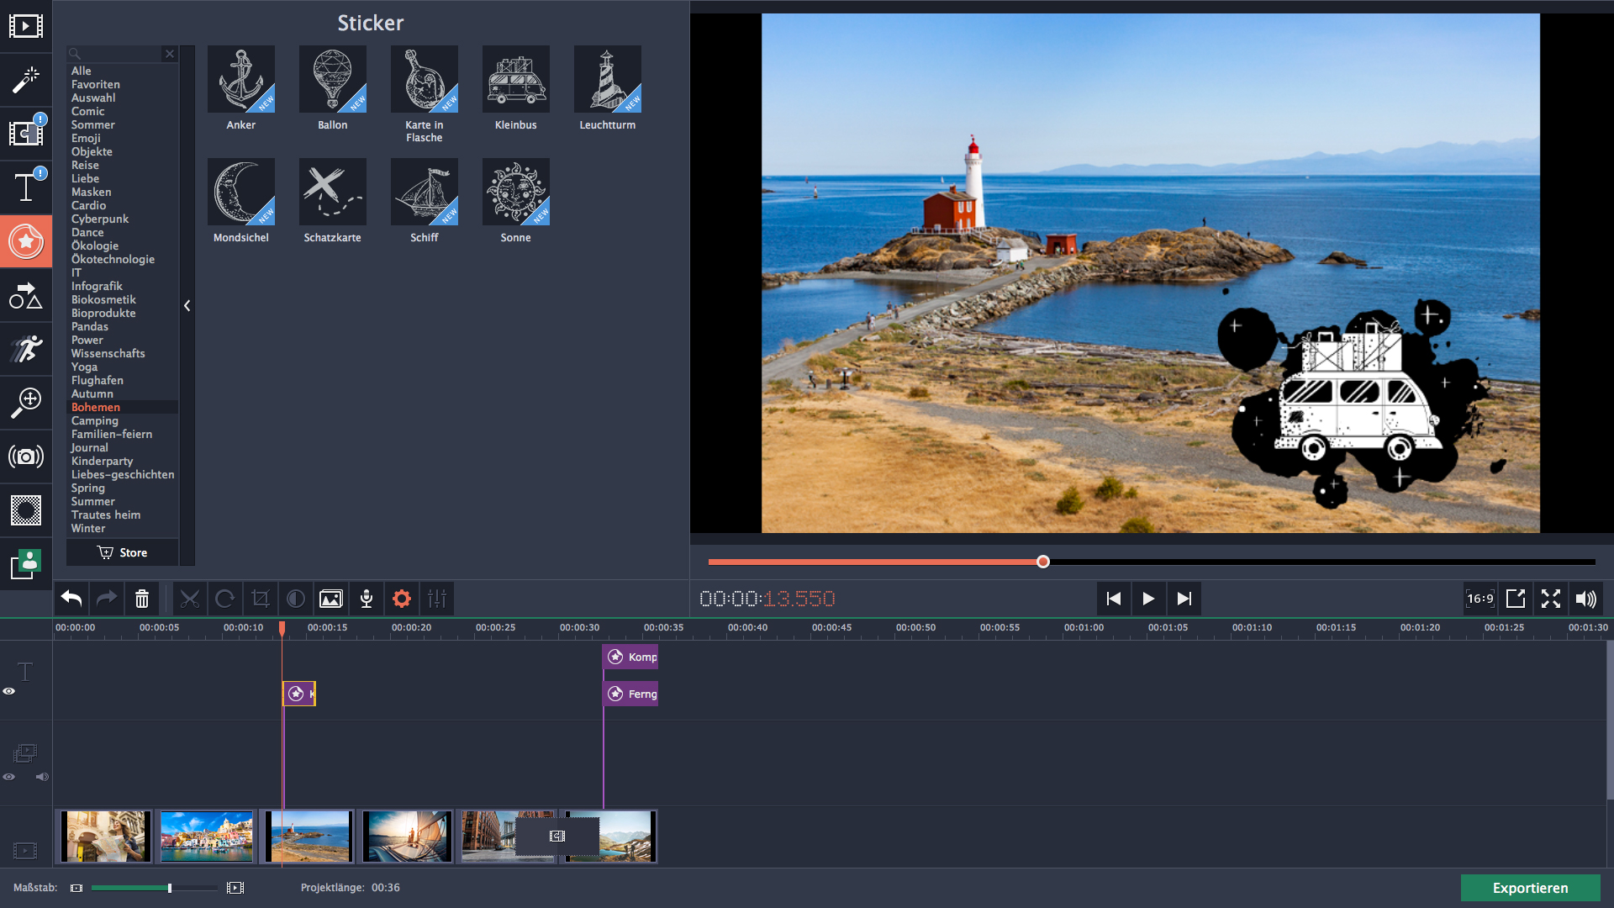Open the Titles tool in sidebar
Viewport: 1614px width, 908px height.
click(x=26, y=187)
